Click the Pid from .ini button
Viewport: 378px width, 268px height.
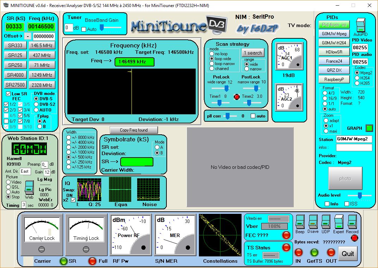[334, 25]
